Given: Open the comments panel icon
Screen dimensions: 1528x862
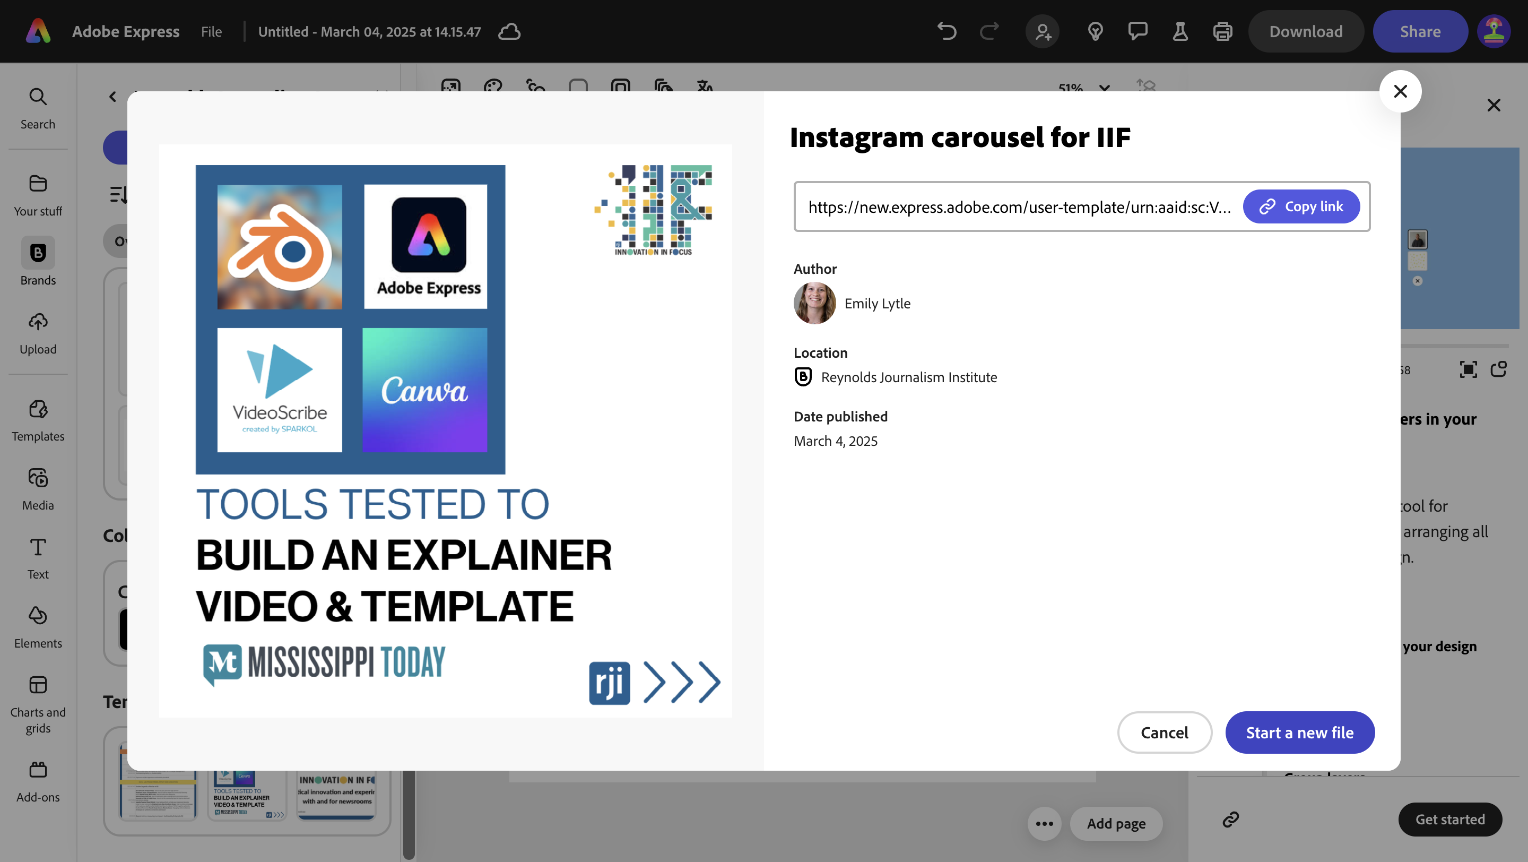Looking at the screenshot, I should pyautogui.click(x=1138, y=31).
